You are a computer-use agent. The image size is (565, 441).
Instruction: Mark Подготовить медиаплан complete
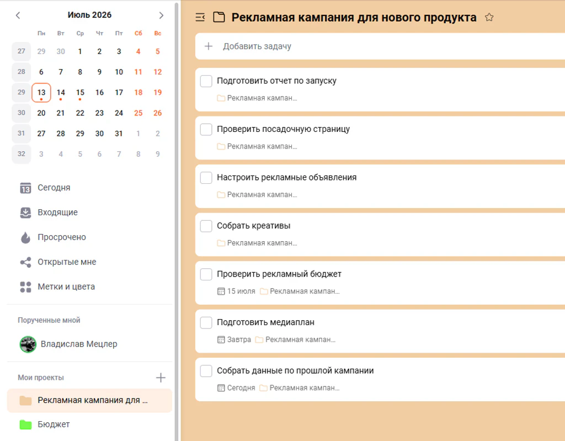point(206,323)
